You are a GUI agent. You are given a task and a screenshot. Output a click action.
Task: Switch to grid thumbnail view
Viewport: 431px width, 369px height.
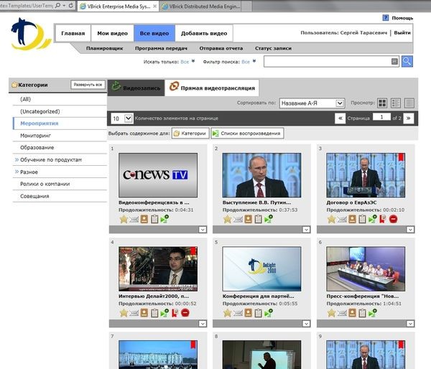[x=382, y=103]
